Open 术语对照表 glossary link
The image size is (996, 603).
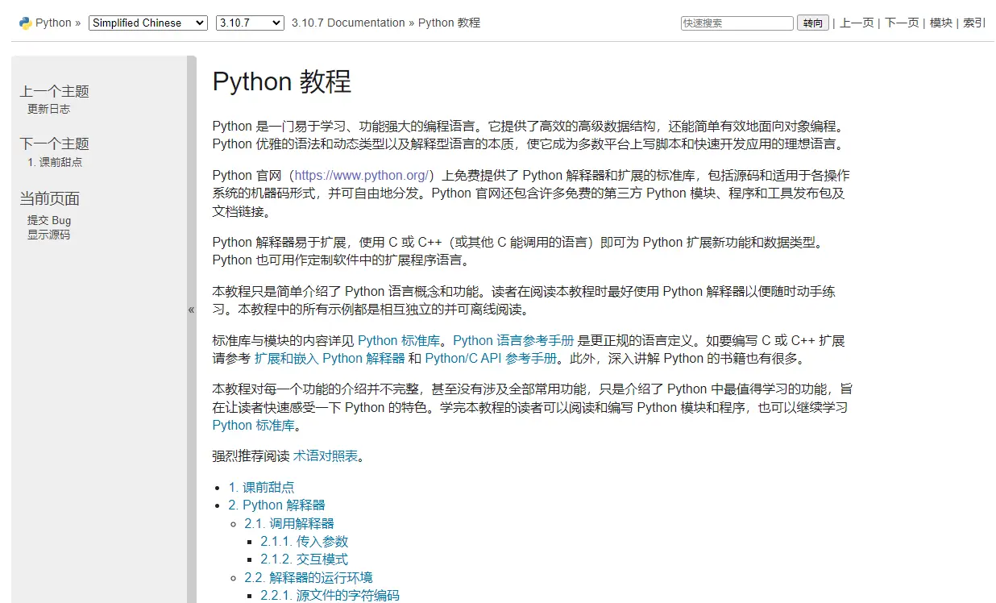click(326, 455)
